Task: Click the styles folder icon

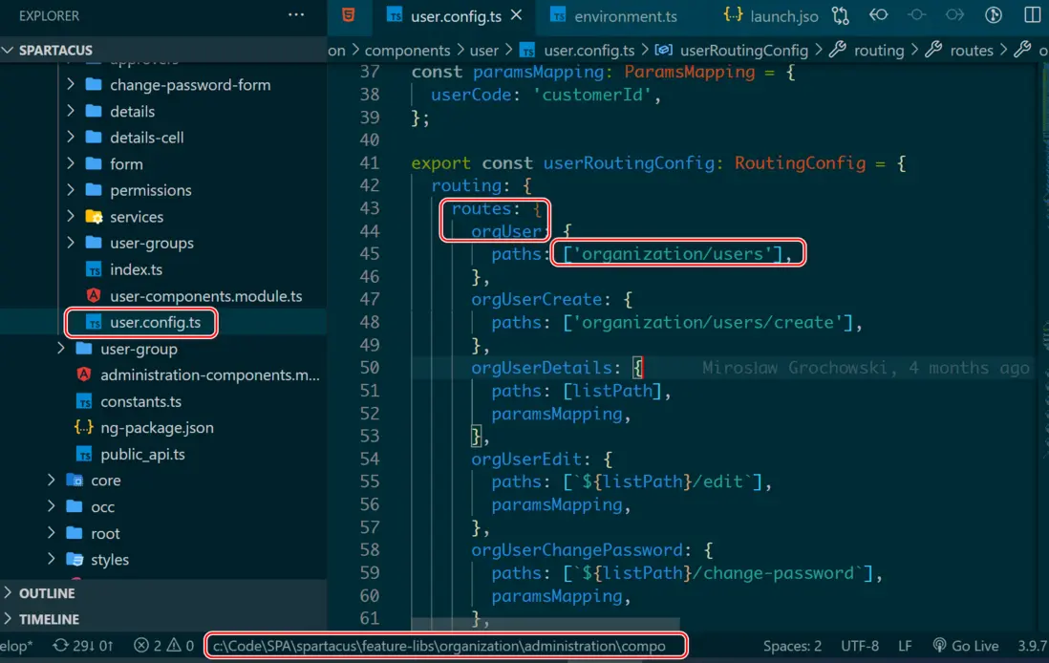Action: pyautogui.click(x=75, y=559)
